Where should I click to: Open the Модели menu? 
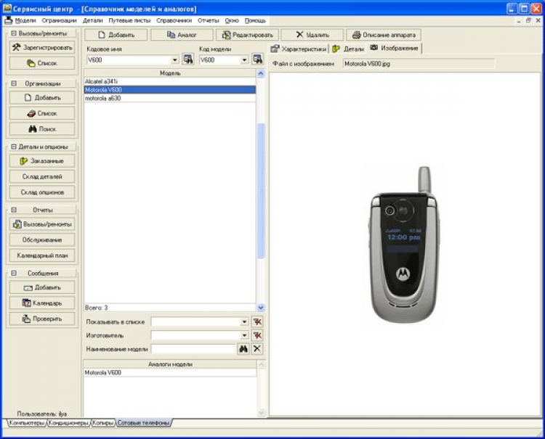[25, 20]
